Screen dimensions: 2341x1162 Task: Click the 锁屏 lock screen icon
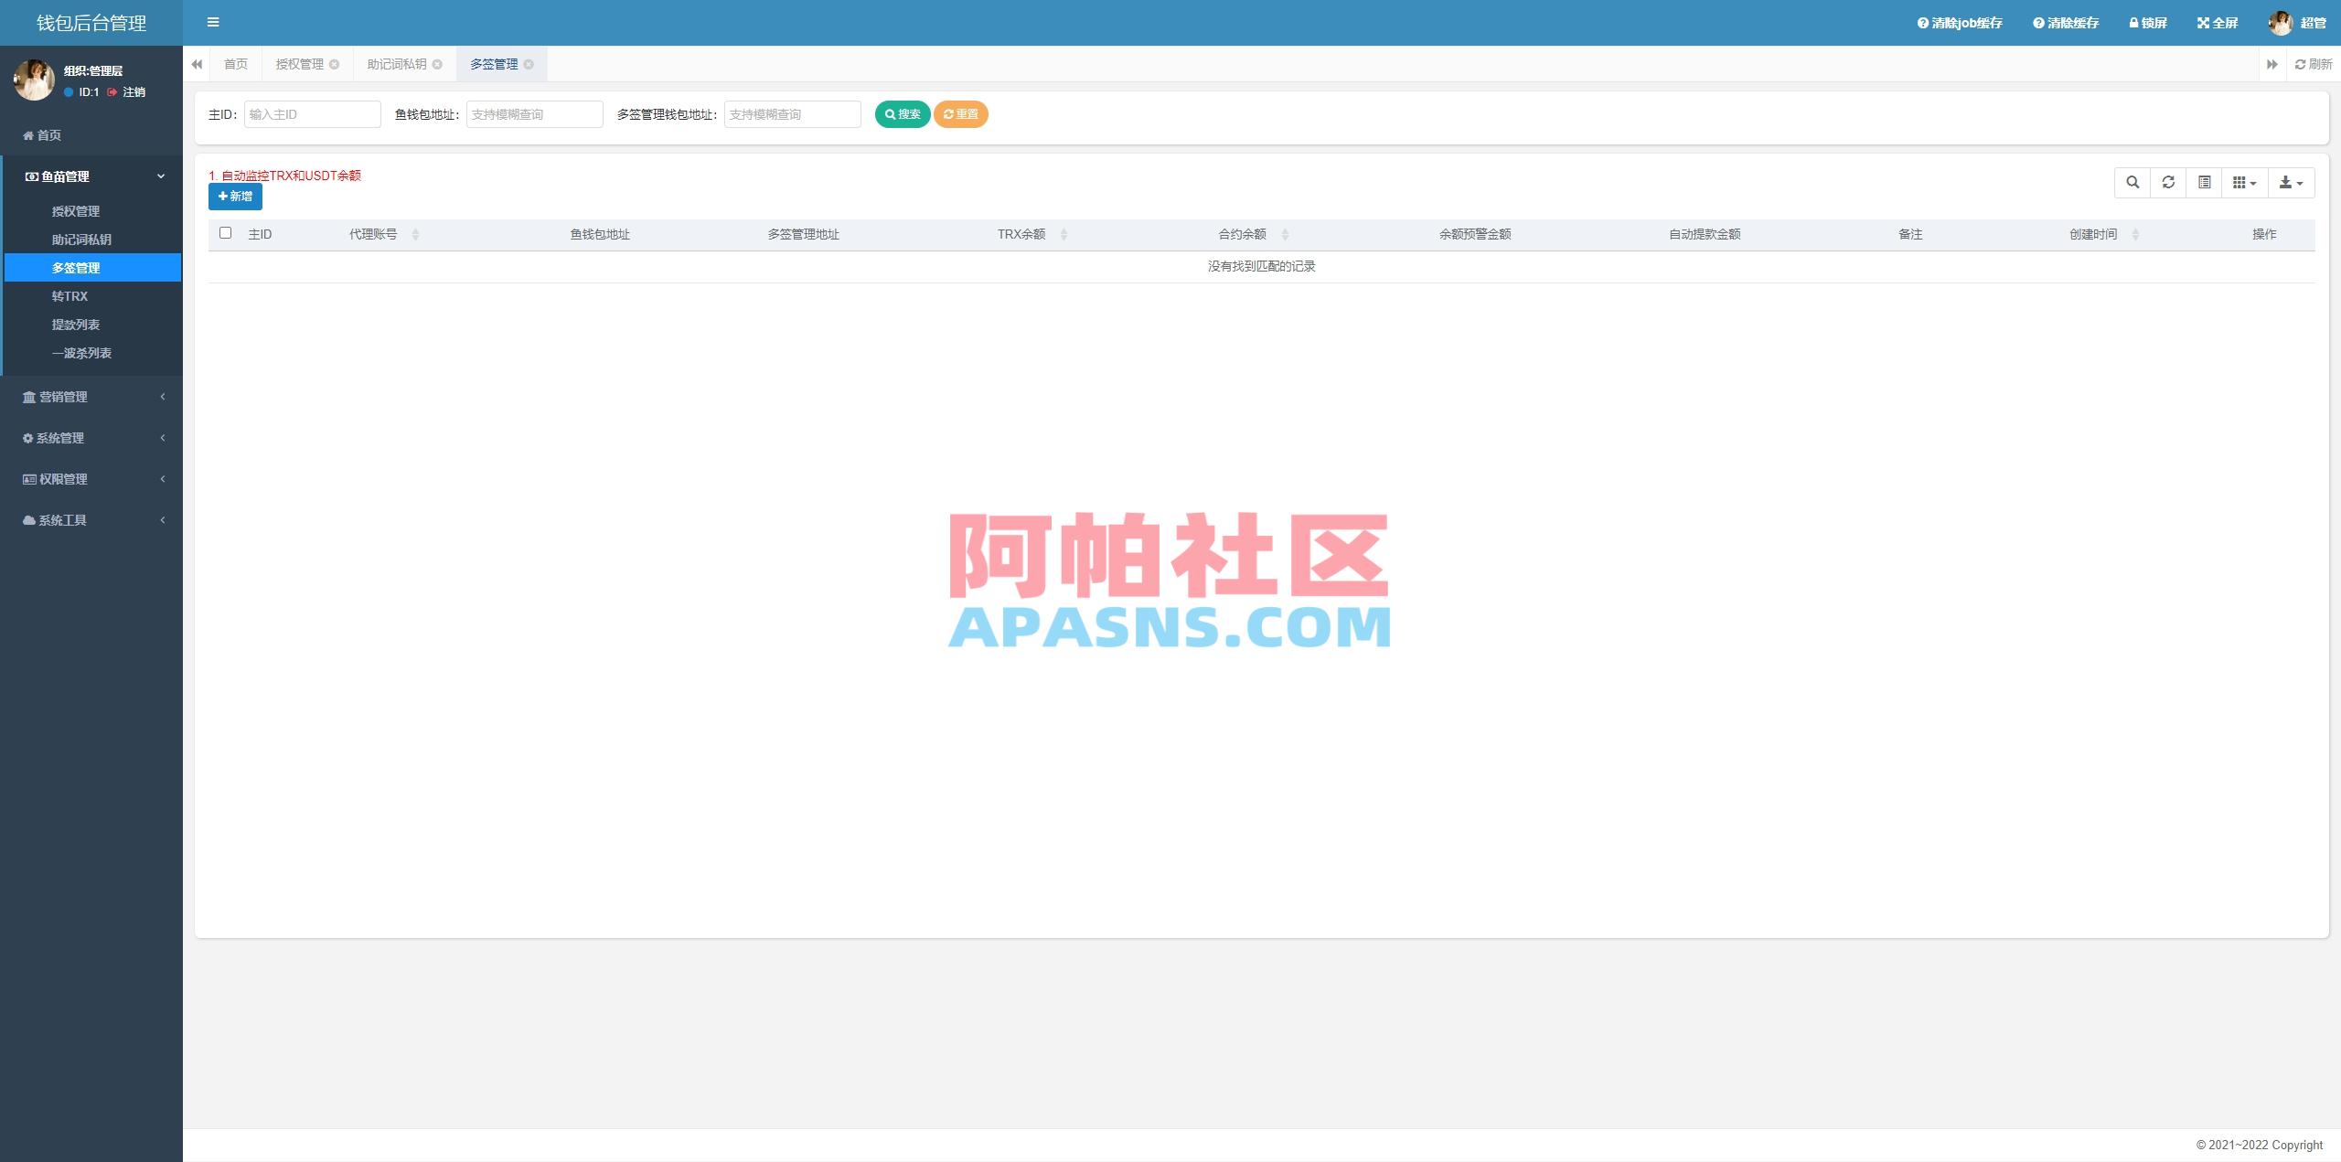tap(2147, 22)
